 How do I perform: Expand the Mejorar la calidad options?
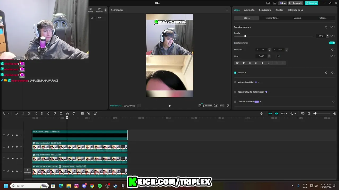(258, 82)
